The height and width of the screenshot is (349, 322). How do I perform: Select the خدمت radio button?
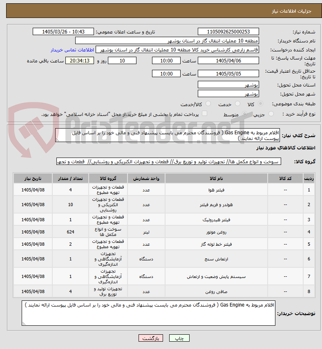tap(237, 104)
